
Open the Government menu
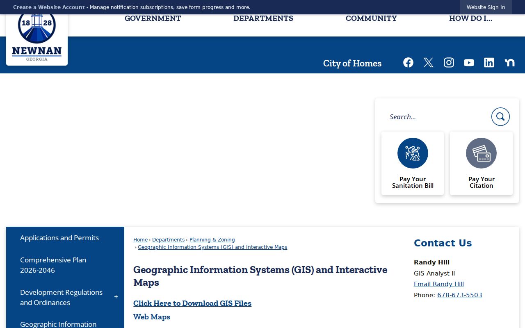click(153, 18)
